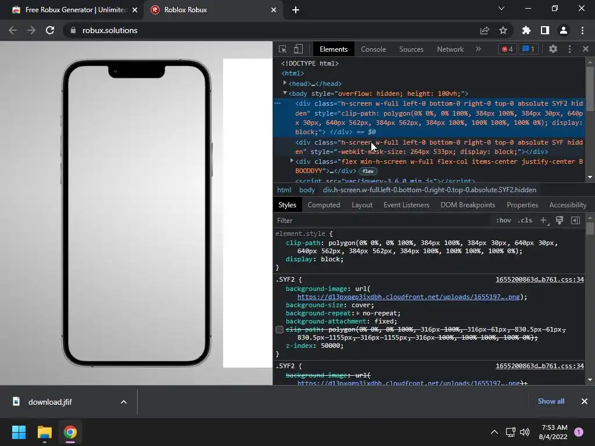Show hidden system tray icons
The width and height of the screenshot is (595, 446).
(494, 432)
